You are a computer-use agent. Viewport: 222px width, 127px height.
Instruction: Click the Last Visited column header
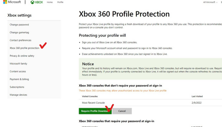pyautogui.click(x=197, y=96)
